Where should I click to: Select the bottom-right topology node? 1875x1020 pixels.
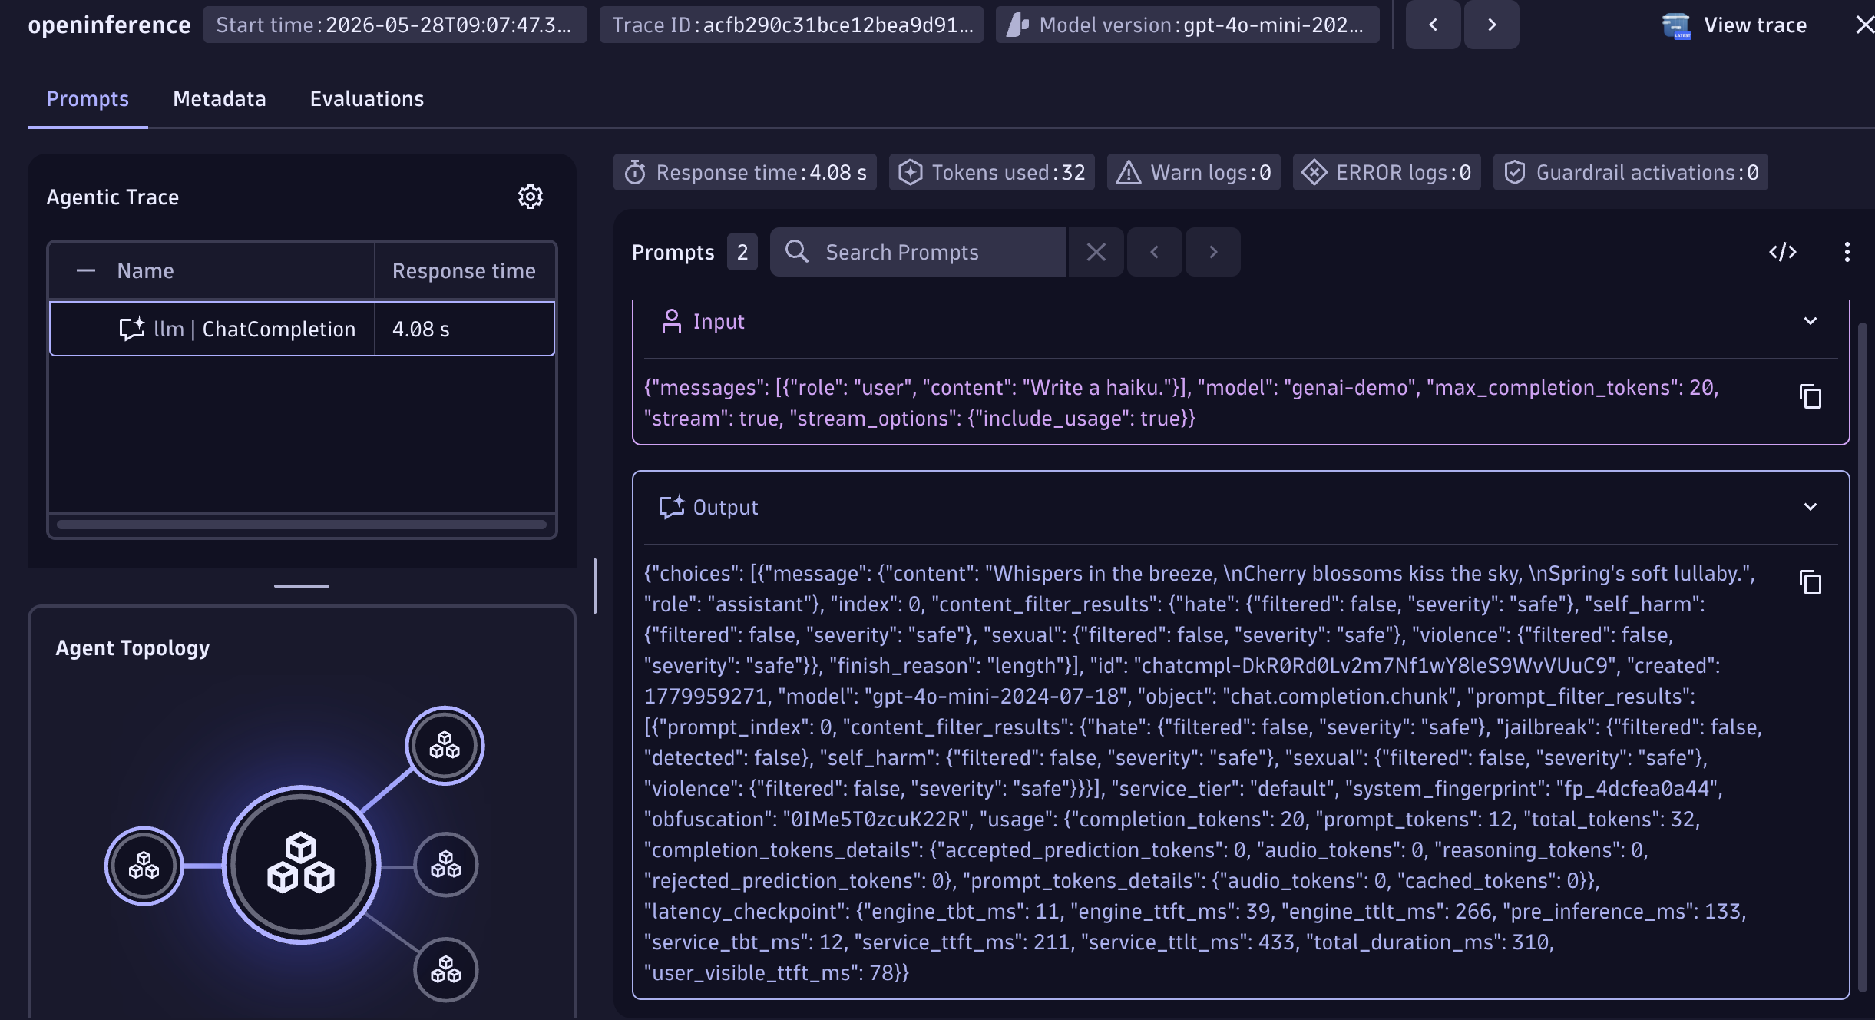(x=445, y=970)
